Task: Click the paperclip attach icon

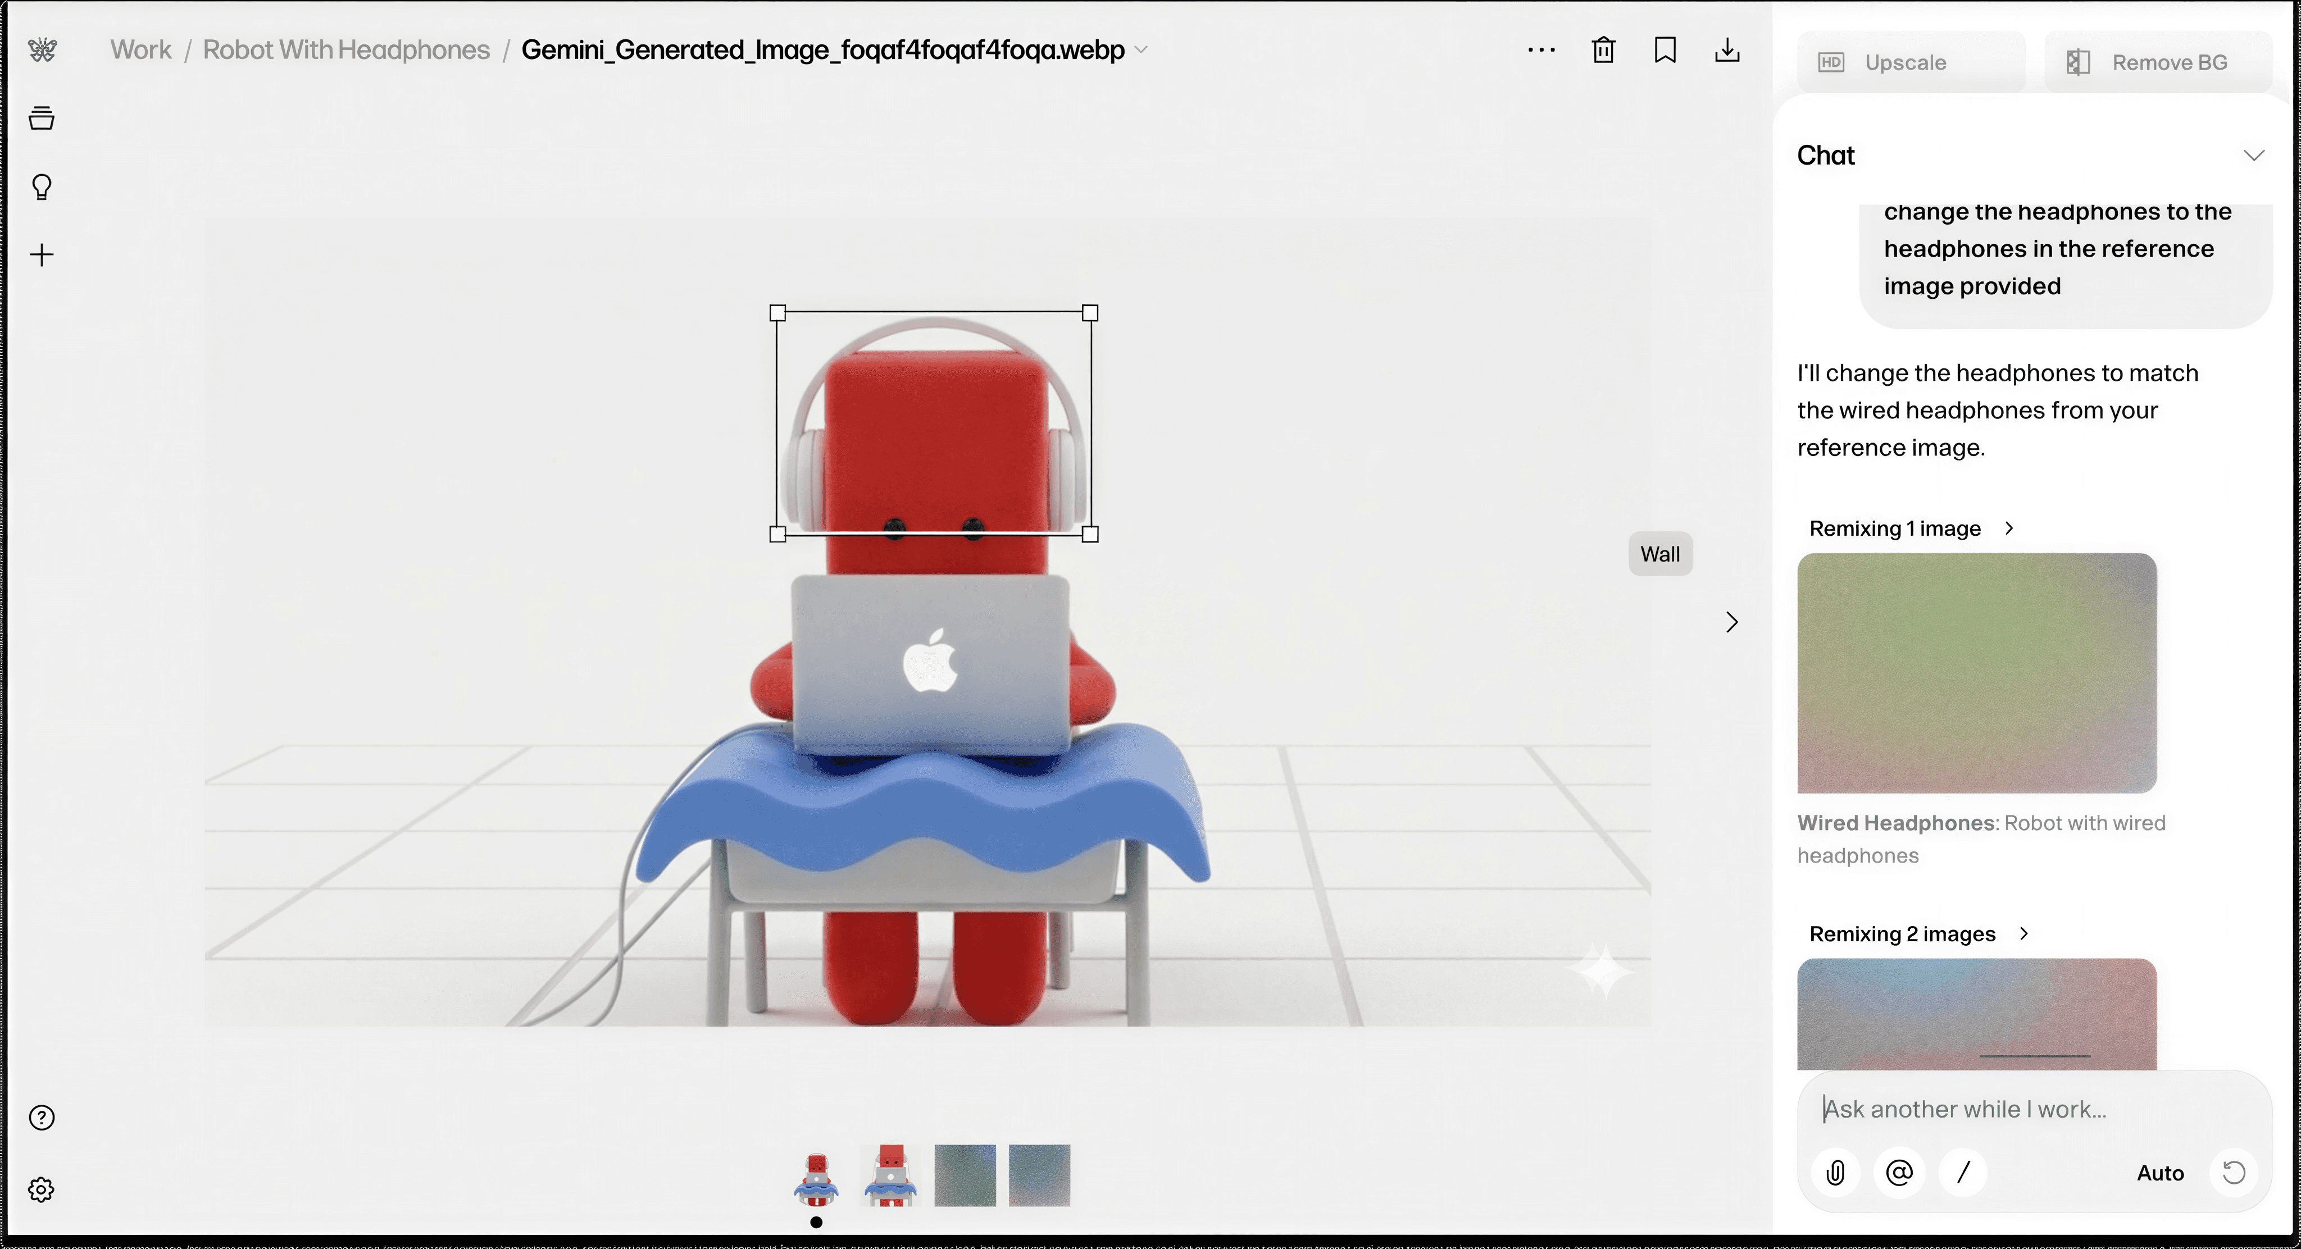Action: click(x=1836, y=1172)
